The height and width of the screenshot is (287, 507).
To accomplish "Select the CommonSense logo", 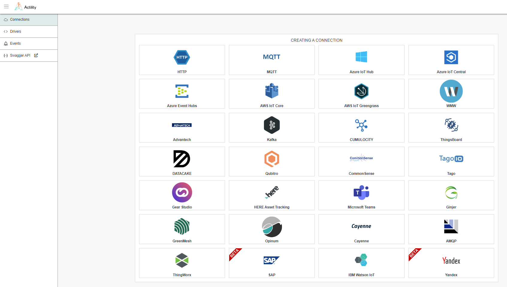I will 361,158.
